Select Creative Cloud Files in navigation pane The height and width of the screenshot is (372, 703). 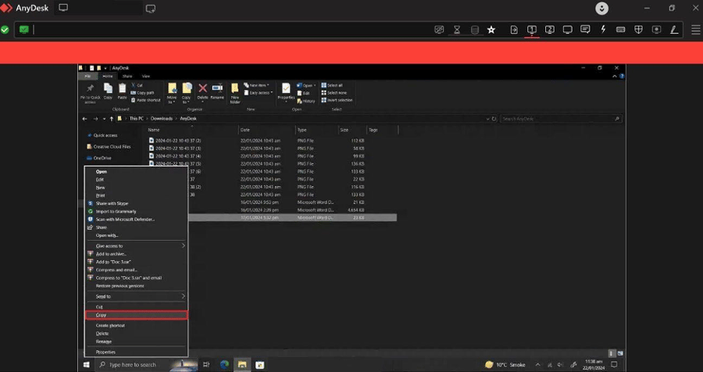[x=109, y=147]
